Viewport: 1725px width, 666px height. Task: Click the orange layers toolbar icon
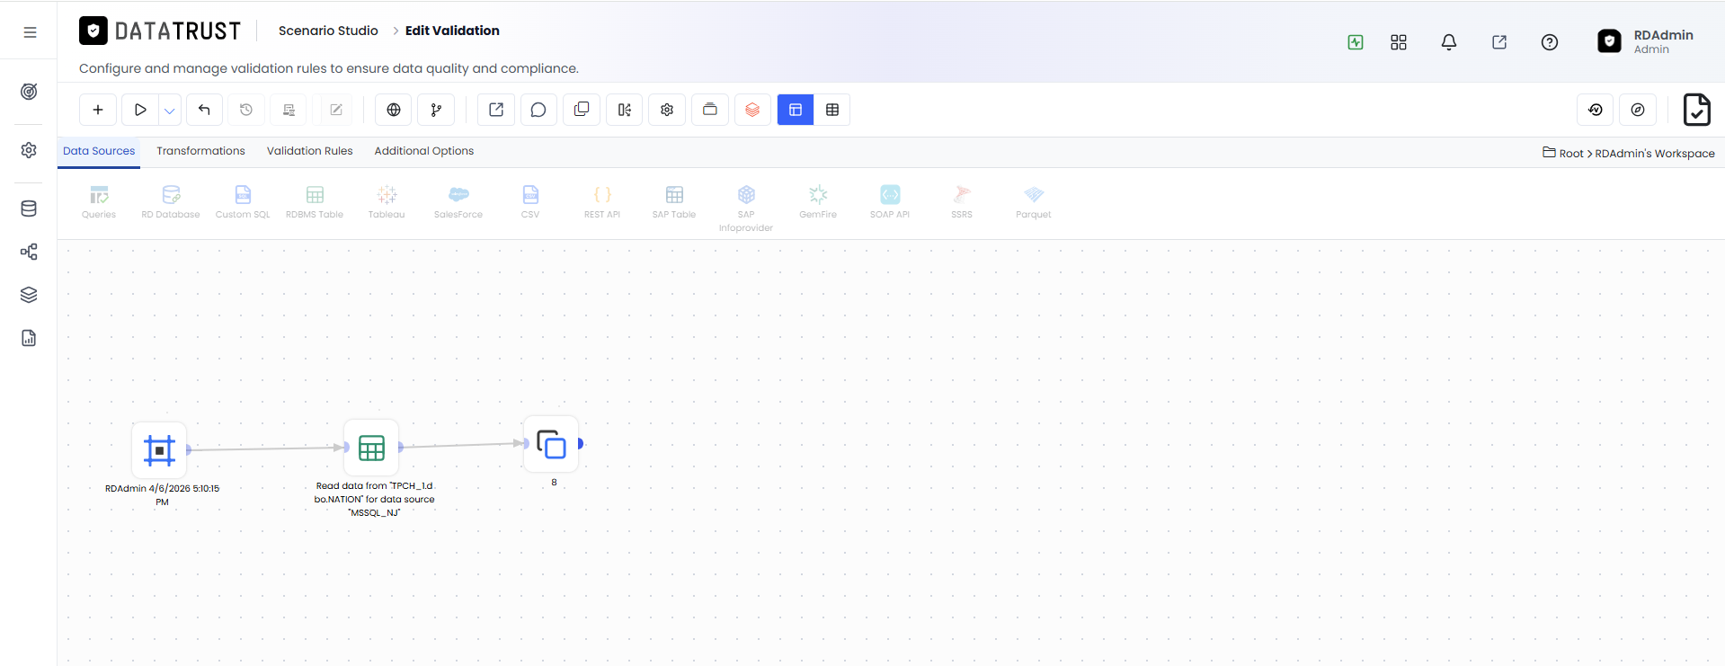(x=752, y=110)
